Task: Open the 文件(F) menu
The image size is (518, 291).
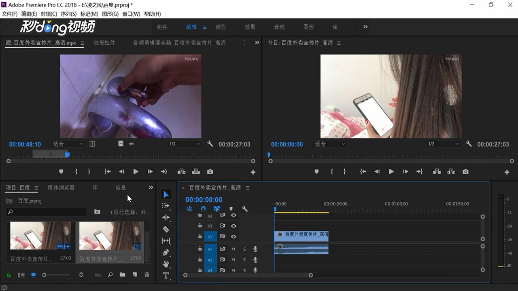Action: (10, 14)
